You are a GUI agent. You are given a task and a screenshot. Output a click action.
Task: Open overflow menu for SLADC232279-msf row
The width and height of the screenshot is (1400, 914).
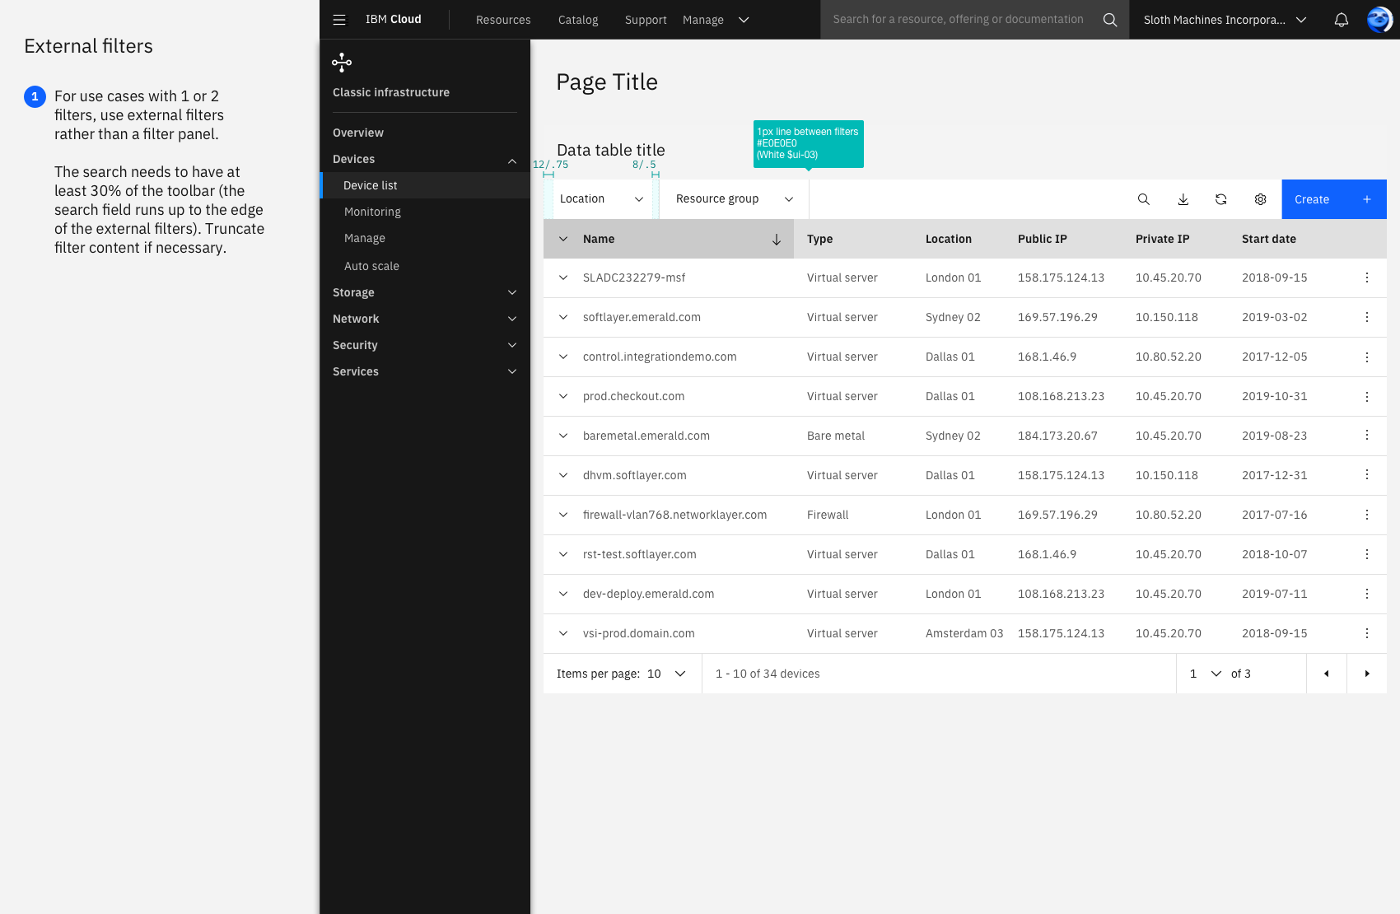1367,277
